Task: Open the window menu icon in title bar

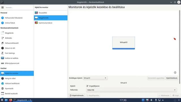Action: click(2, 2)
